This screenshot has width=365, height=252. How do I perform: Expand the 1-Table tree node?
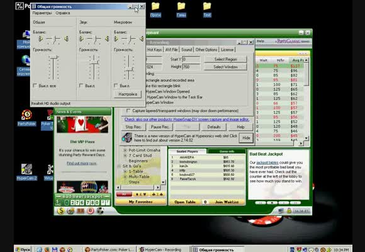coord(125,171)
